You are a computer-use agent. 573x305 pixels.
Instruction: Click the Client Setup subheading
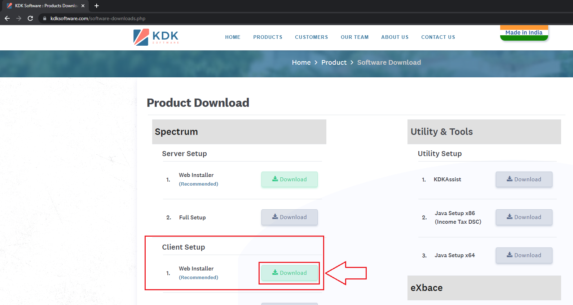tap(184, 247)
